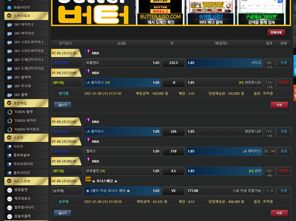Select 포틀랜드 home odds 1.85 cell
The width and height of the screenshot is (296, 221).
coord(123,63)
